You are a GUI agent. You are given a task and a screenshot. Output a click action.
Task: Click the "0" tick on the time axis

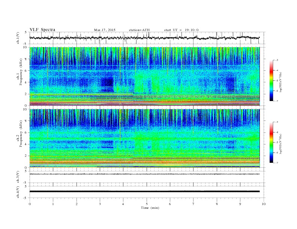click(x=30, y=204)
